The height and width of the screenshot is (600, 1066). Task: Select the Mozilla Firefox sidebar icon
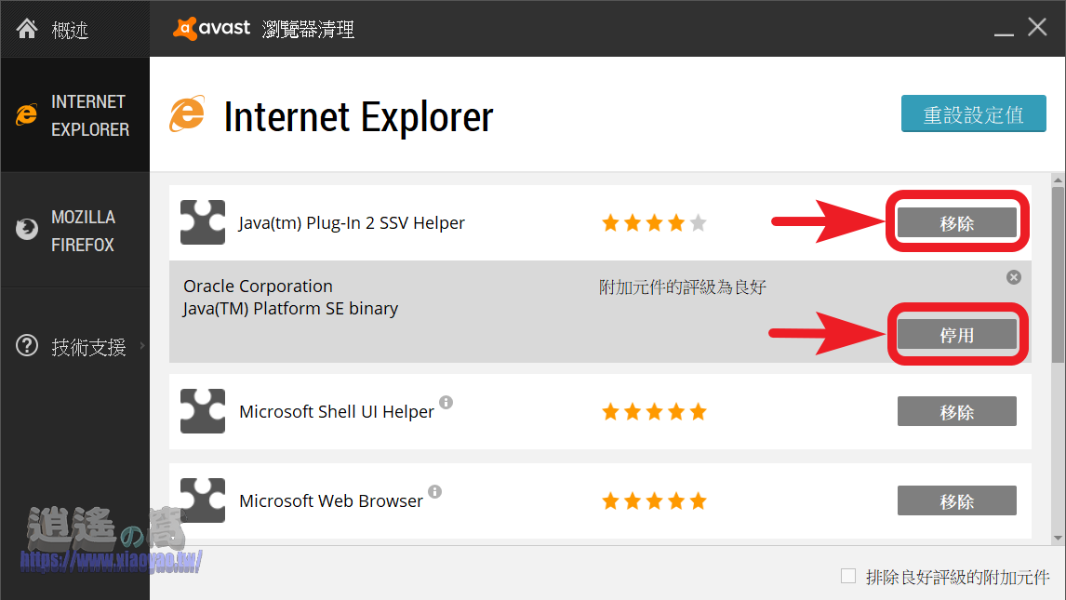click(x=27, y=229)
